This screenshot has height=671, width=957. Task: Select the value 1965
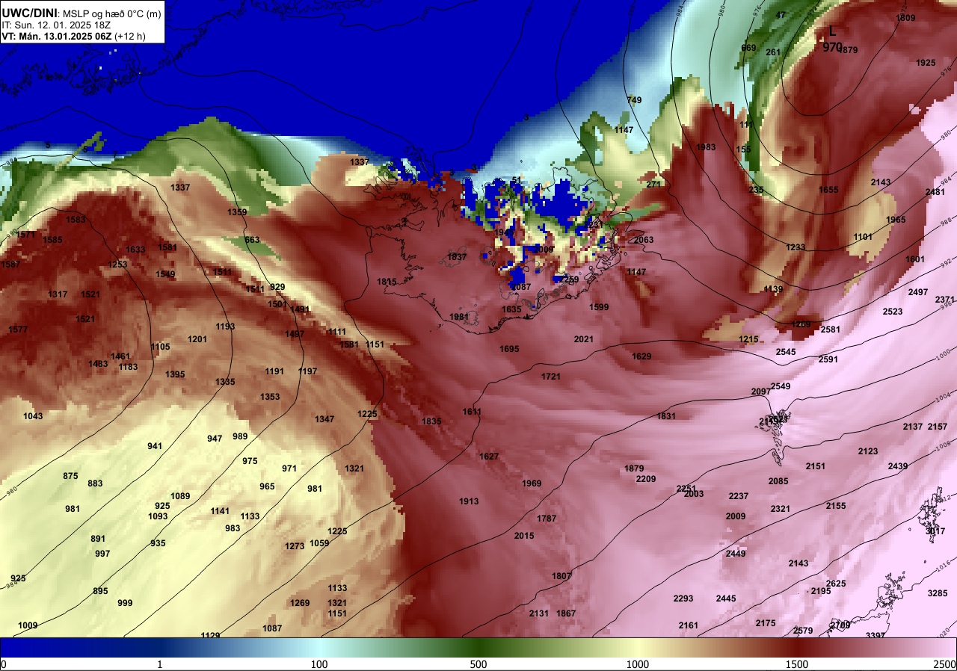pyautogui.click(x=896, y=220)
